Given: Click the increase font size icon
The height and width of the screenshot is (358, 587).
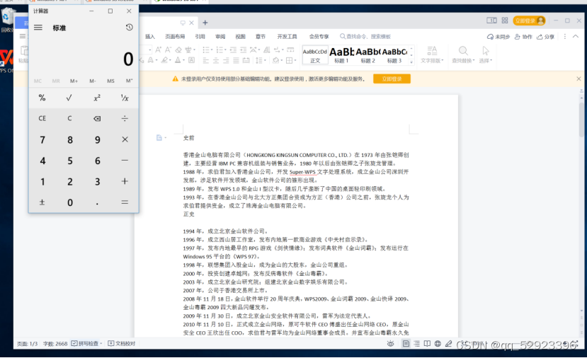Looking at the screenshot, I should 159,50.
